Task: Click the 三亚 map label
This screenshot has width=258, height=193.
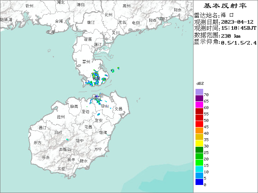Action: click(62, 168)
